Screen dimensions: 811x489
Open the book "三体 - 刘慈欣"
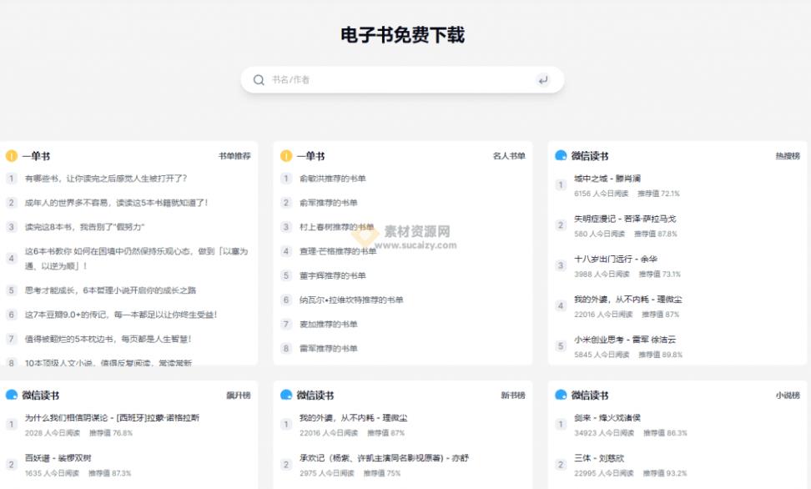click(x=599, y=458)
